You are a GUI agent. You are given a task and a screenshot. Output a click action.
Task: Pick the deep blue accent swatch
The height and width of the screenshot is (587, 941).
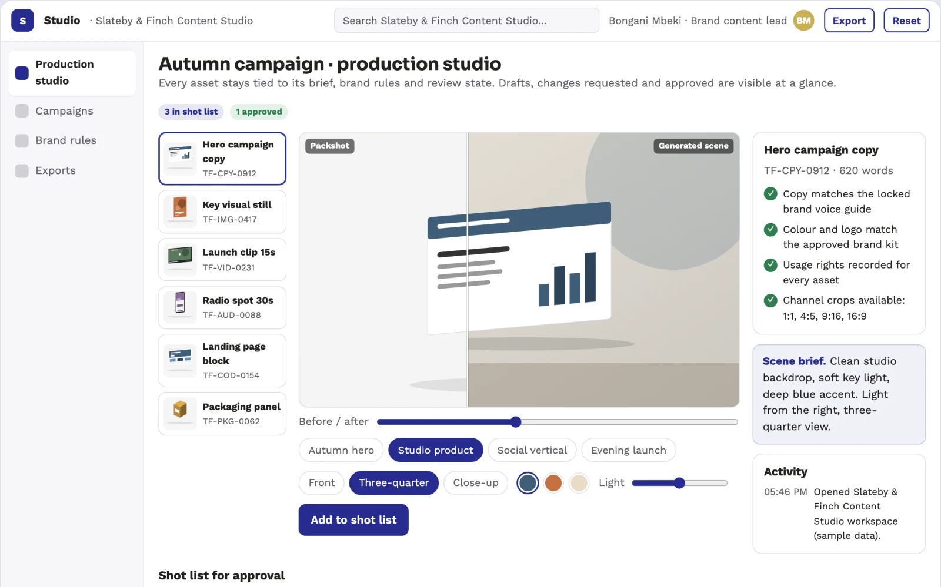point(528,483)
